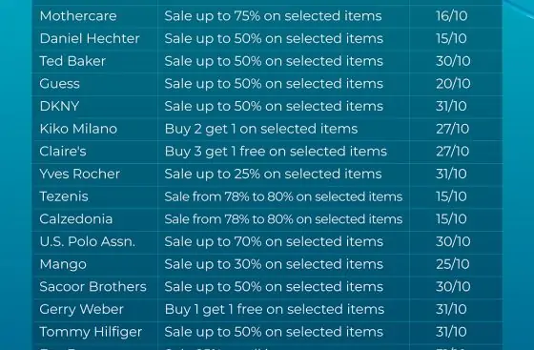Viewport: 534px width, 350px height.
Task: Click Mothercare's 16/10 end date
Action: click(x=452, y=16)
